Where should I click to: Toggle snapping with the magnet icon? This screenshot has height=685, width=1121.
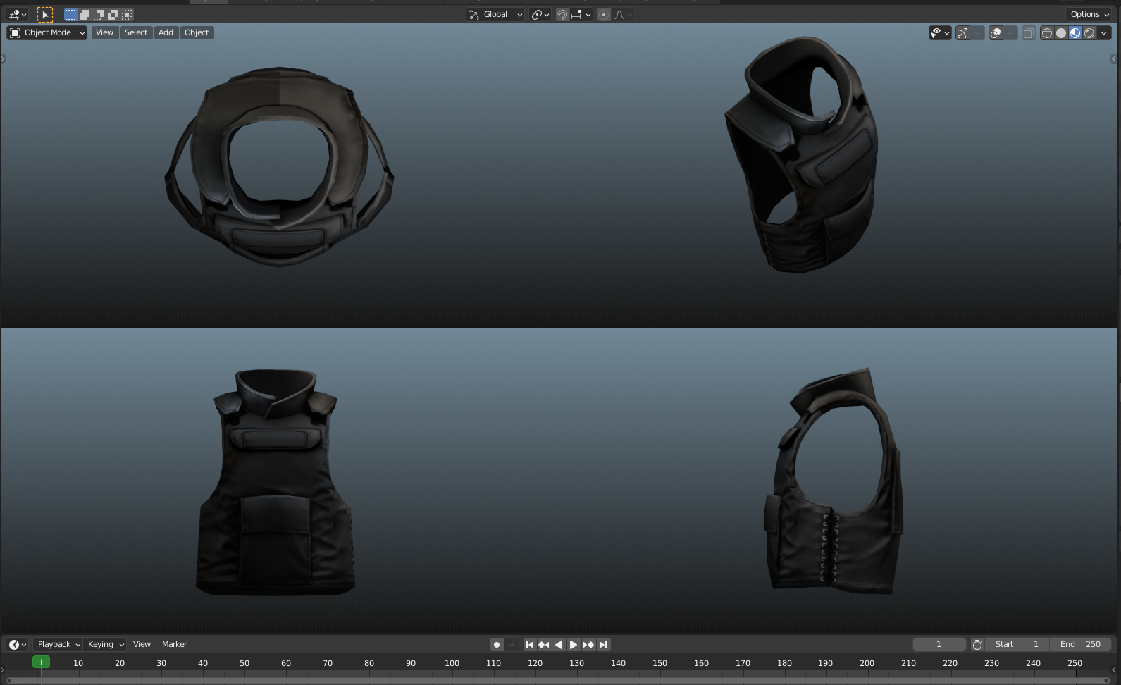(562, 14)
